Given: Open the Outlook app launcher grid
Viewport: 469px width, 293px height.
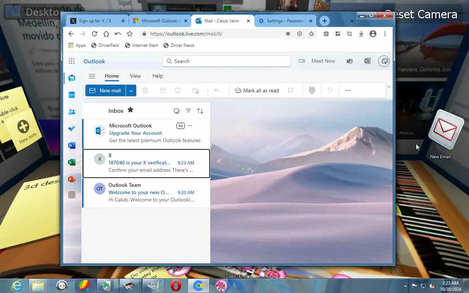Looking at the screenshot, I should [x=72, y=61].
